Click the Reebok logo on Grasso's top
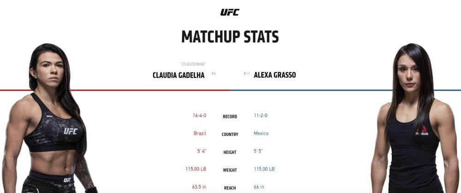This screenshot has width=461, height=193. click(422, 131)
